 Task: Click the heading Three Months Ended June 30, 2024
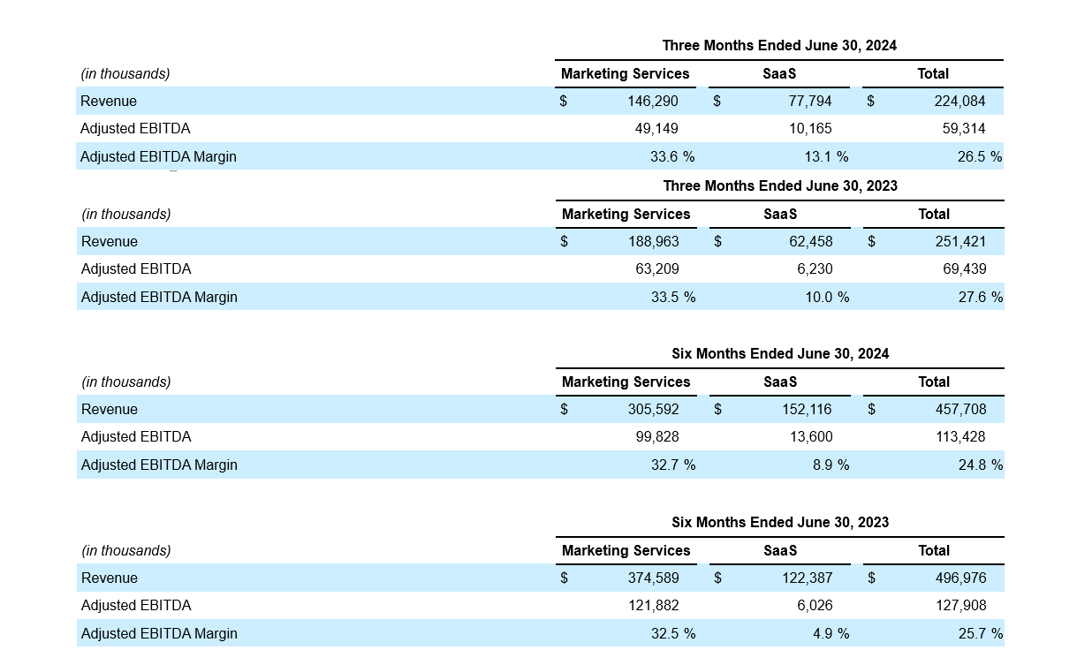pyautogui.click(x=779, y=45)
